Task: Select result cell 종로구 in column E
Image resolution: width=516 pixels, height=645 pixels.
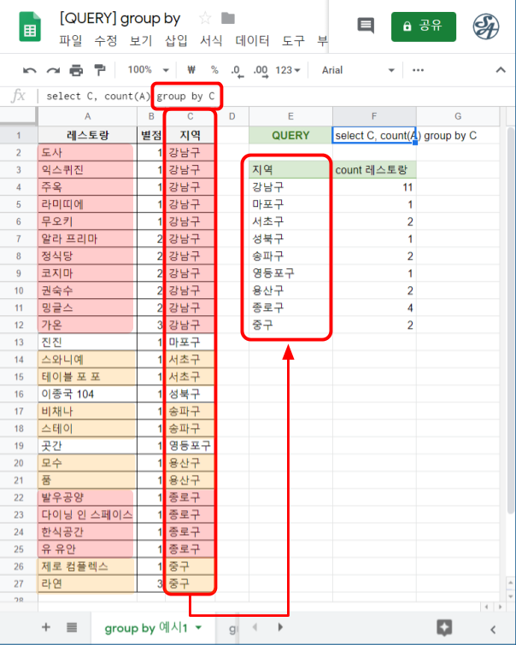Action: pos(290,308)
